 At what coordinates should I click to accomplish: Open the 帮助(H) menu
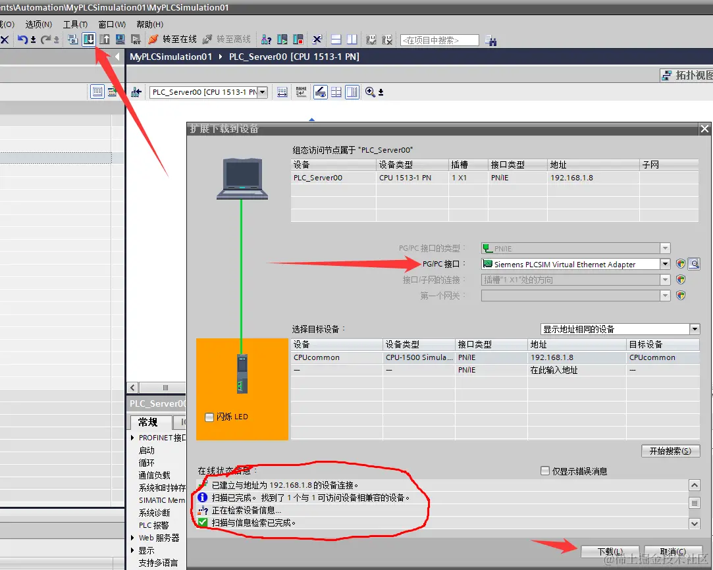pos(149,24)
